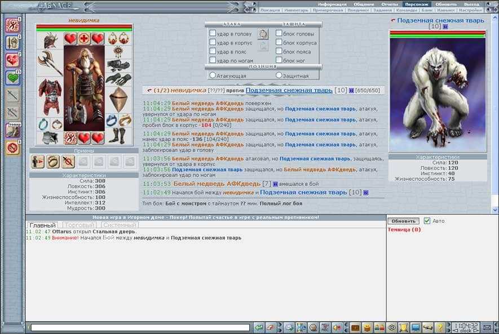Click the green heart sidebar item

point(12,77)
